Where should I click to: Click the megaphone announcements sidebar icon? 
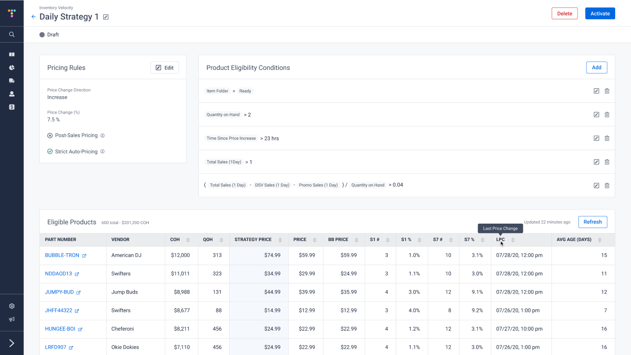[x=12, y=319]
